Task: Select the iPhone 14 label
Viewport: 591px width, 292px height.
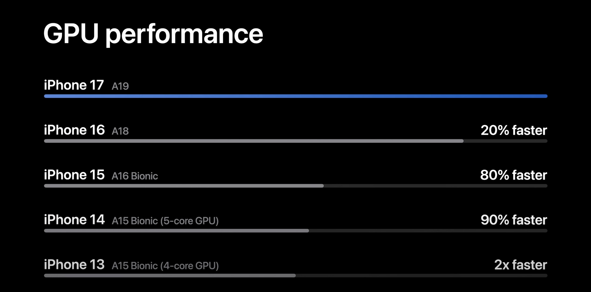Action: pos(74,220)
